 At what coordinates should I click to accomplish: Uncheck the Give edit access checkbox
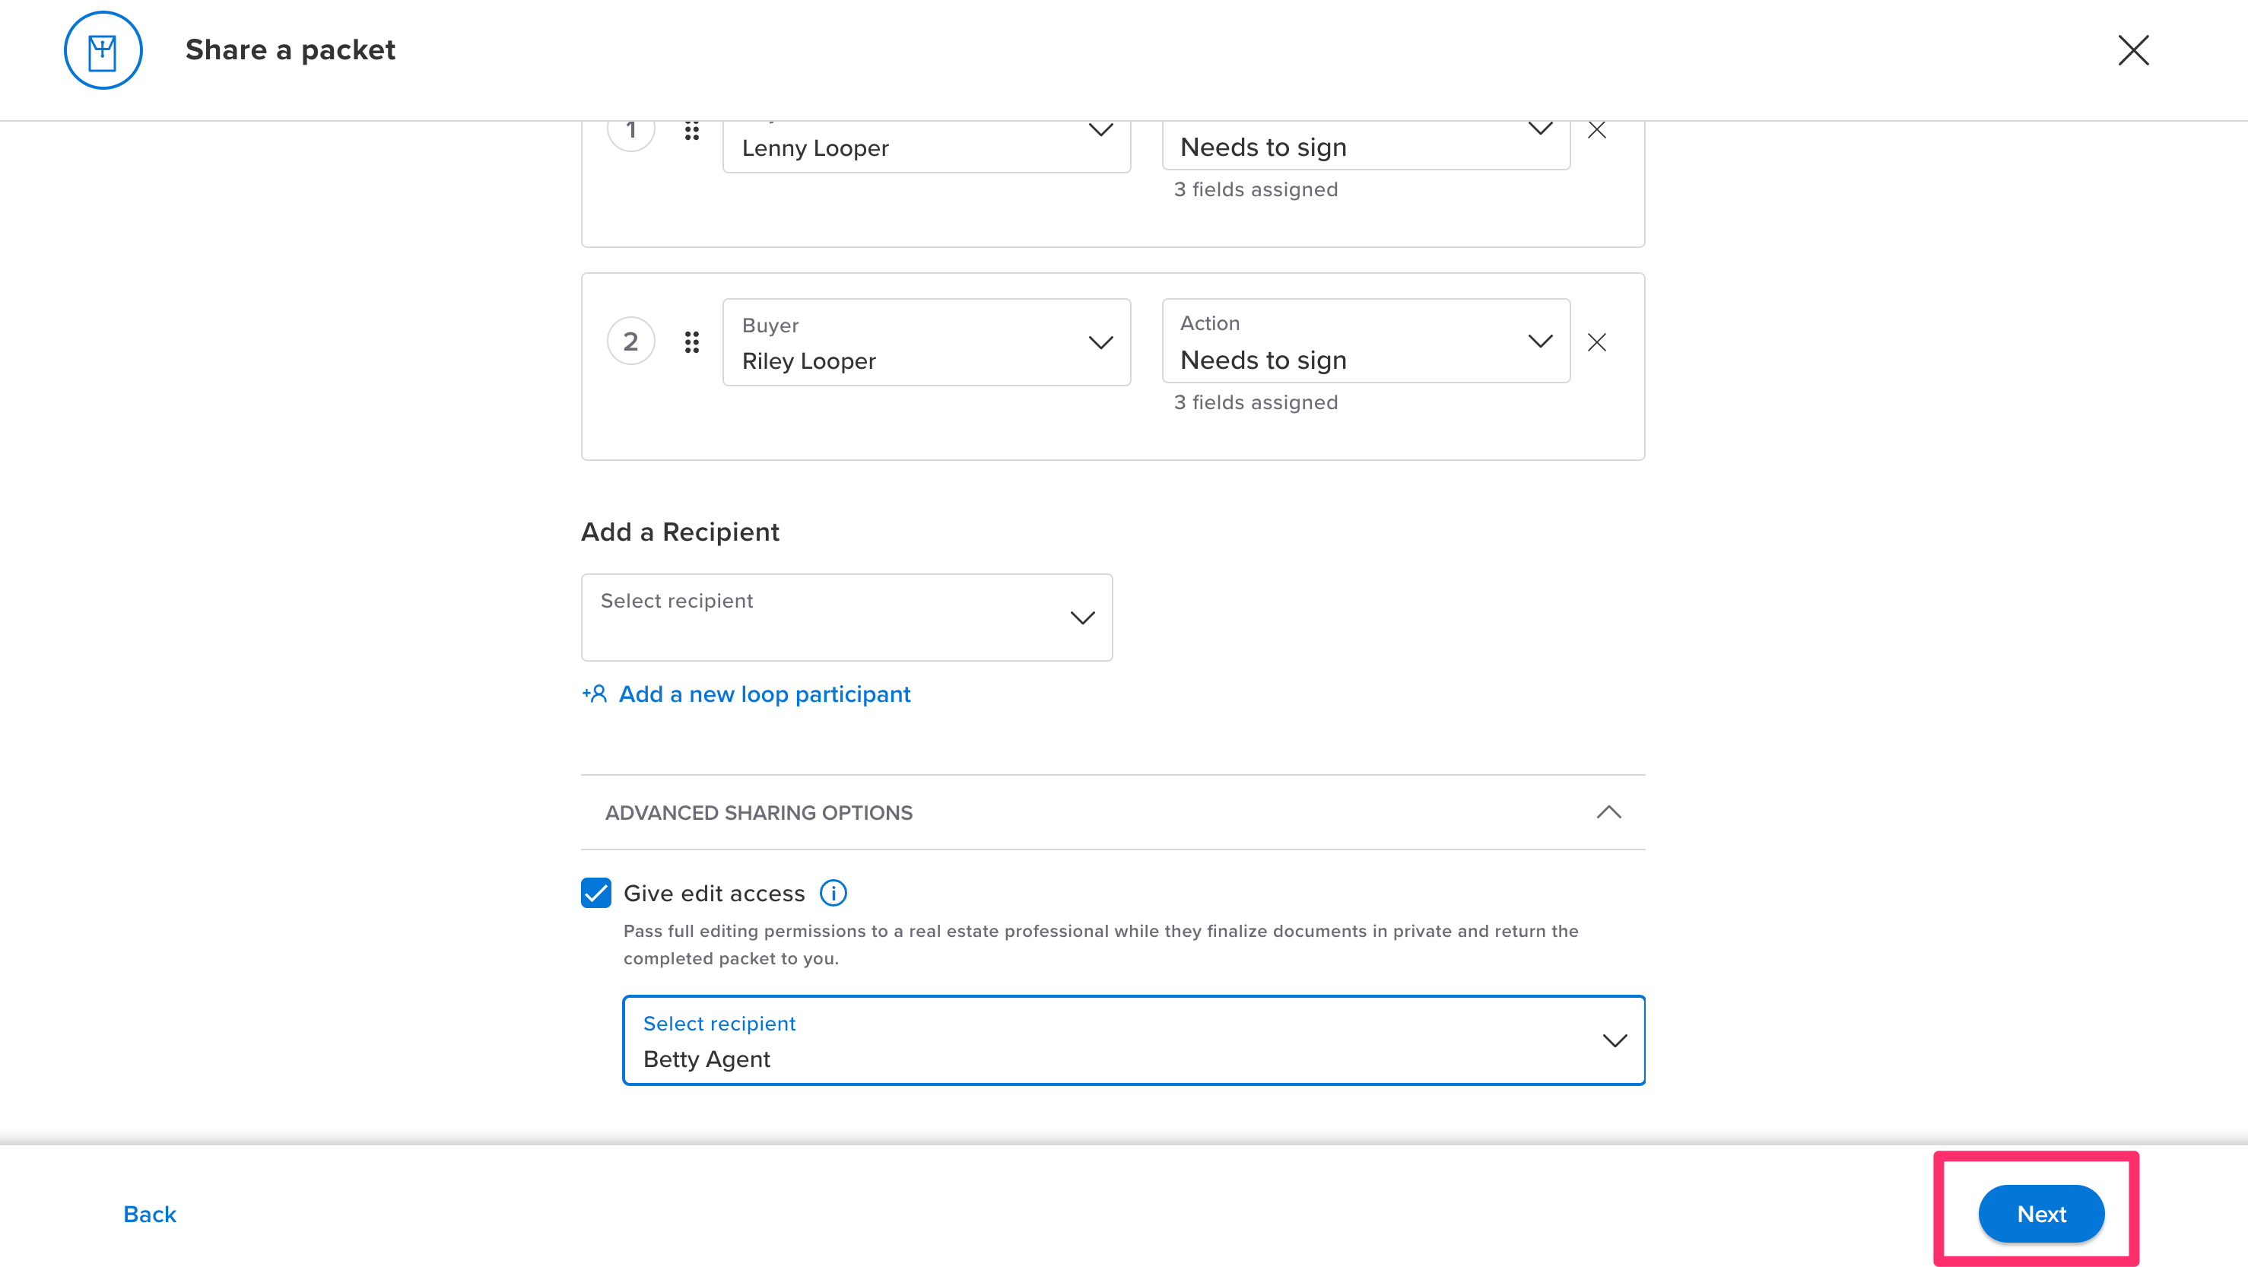point(596,893)
